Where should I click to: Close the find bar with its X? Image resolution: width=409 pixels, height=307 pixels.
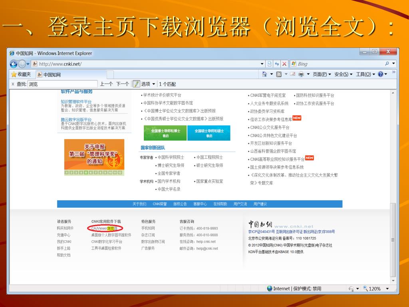[13, 84]
